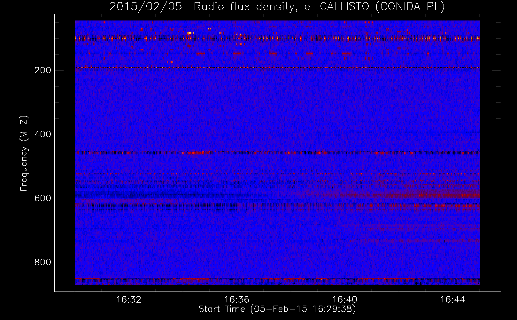The height and width of the screenshot is (320, 517).
Task: Click the "16:40" time tick label
Action: click(345, 300)
